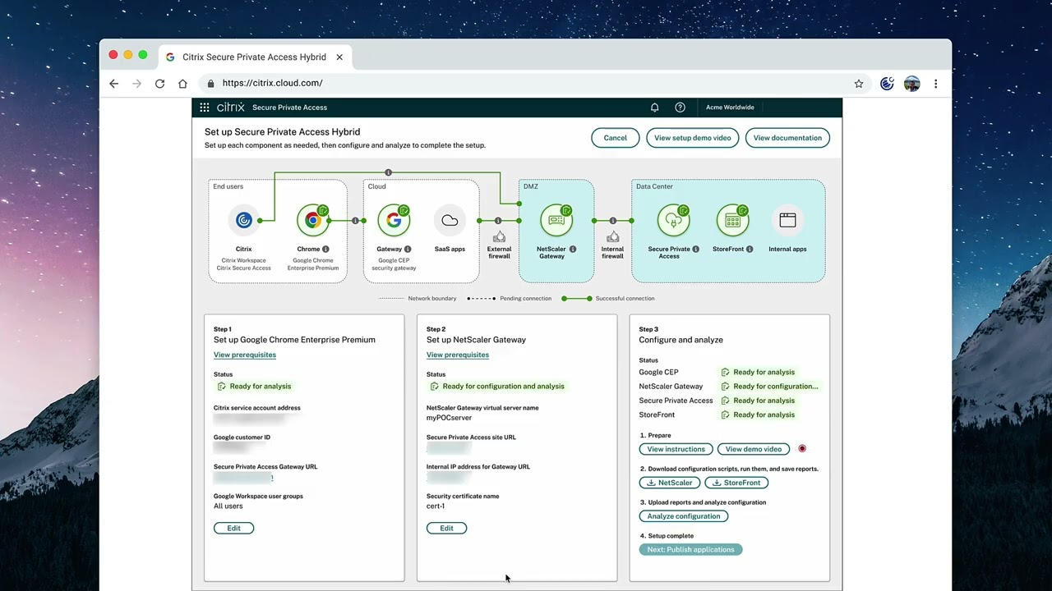1052x591 pixels.
Task: Click info marker at External firewall connection
Action: click(498, 221)
